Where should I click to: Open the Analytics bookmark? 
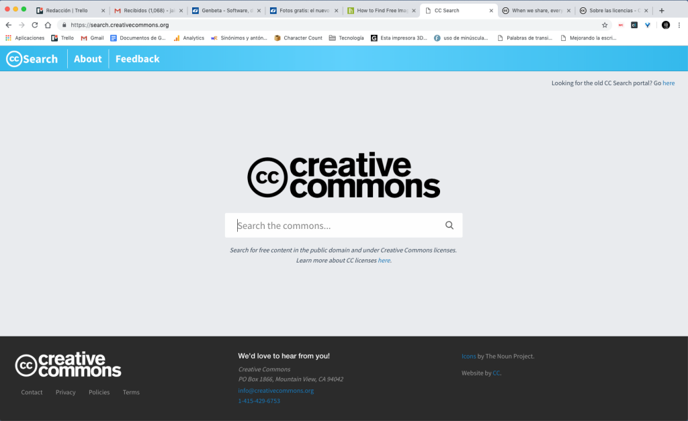click(189, 38)
